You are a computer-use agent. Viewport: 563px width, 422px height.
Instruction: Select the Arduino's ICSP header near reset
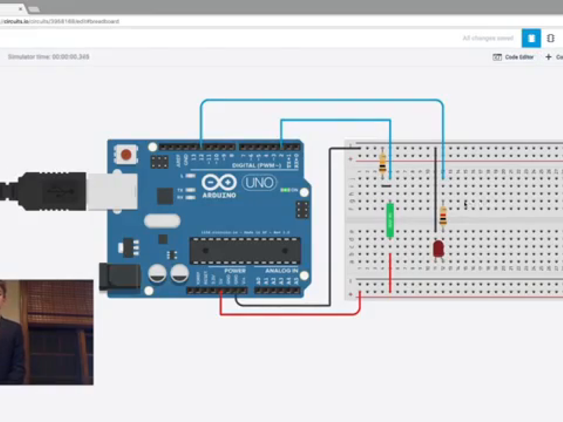159,161
